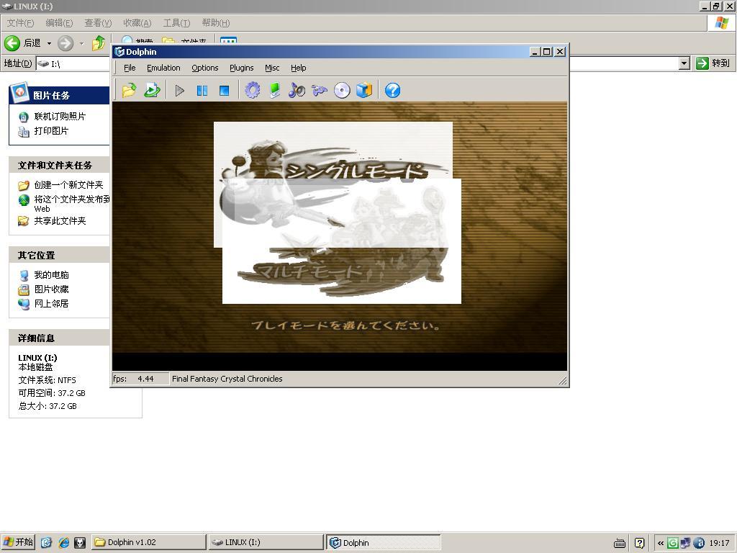737x553 pixels.
Task: Switch to the Dolphin v1.02 taskbar button
Action: pyautogui.click(x=148, y=542)
